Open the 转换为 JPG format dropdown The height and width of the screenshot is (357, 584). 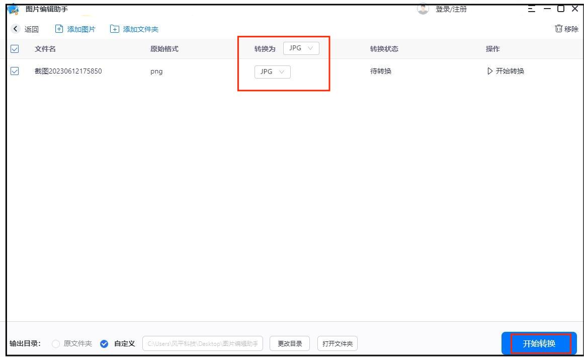pyautogui.click(x=301, y=49)
